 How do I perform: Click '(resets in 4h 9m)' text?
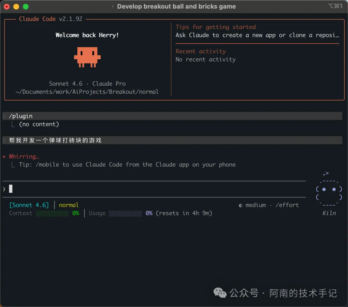[x=184, y=213]
